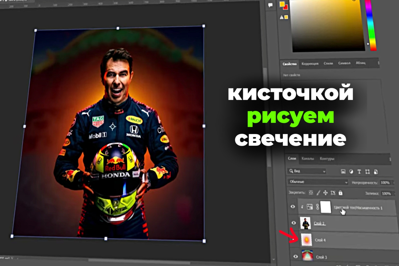Viewport: 399px width, 266px height.
Task: Hide layer Слой 2
Action: pyautogui.click(x=294, y=223)
